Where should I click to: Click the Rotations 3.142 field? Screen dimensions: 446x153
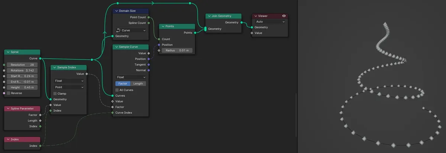pos(22,70)
